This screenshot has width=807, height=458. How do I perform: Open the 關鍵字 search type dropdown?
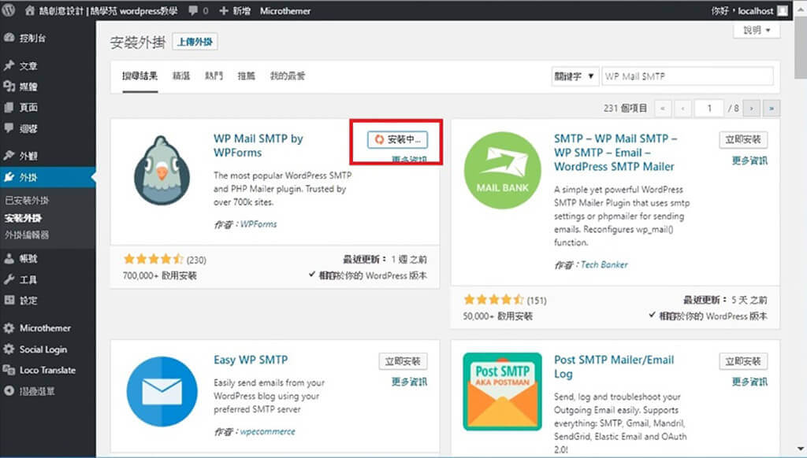[x=575, y=76]
